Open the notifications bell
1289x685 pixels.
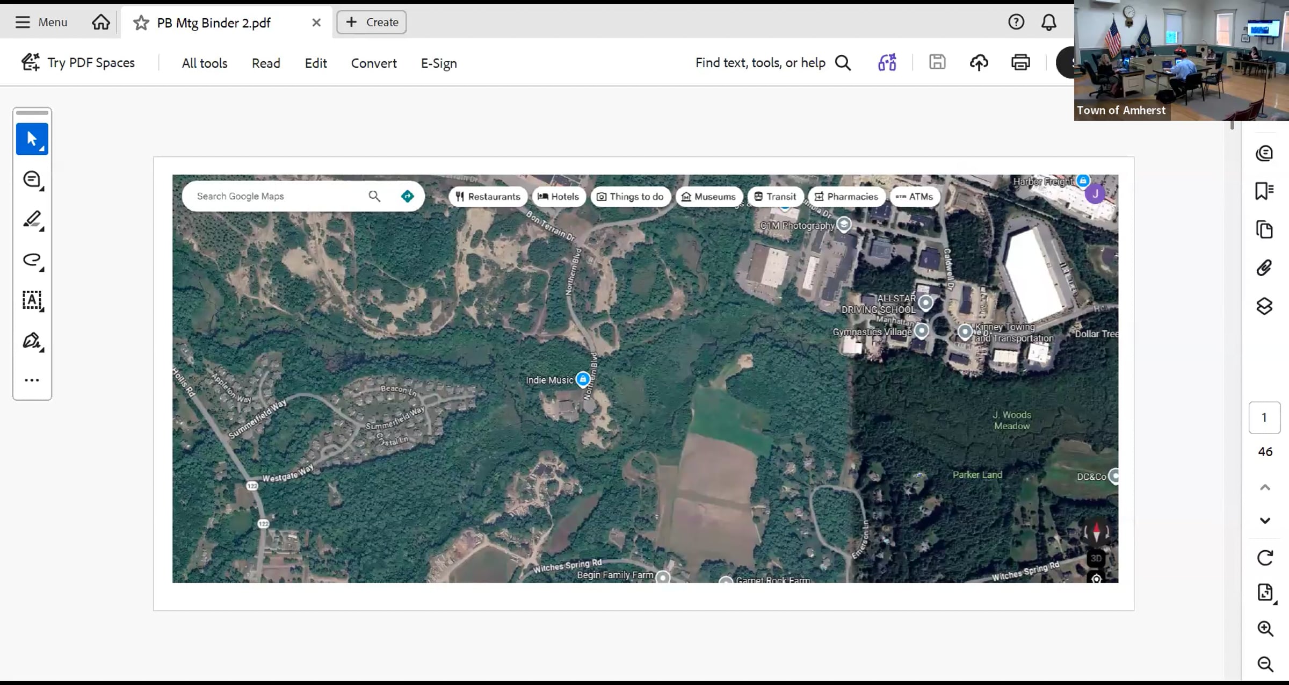(1048, 22)
